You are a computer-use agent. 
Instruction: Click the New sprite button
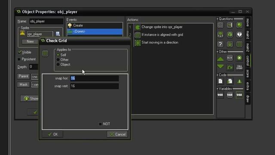30,42
